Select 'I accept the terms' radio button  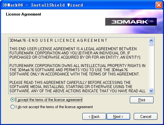coord(12,100)
